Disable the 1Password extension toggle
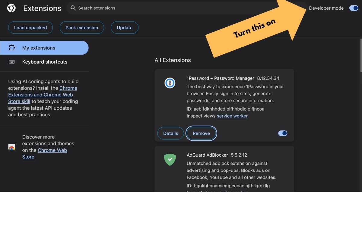The width and height of the screenshot is (362, 241). (283, 133)
